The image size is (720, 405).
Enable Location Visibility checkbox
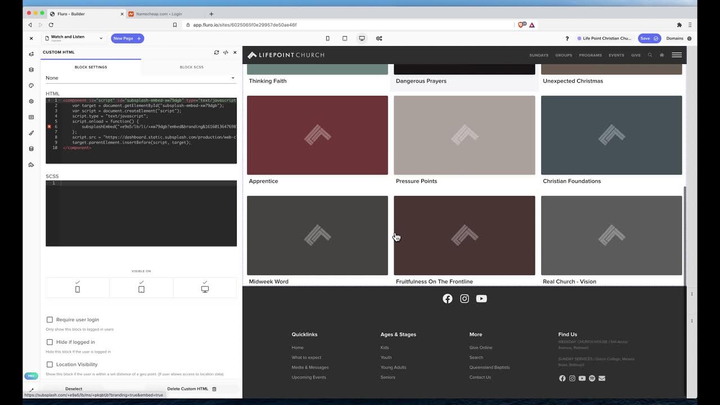tap(49, 364)
